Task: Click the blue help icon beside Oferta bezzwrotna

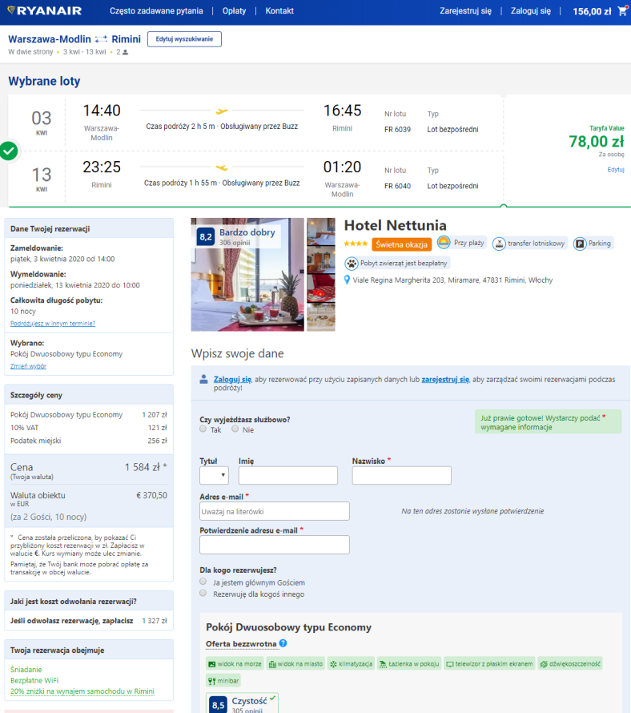Action: click(x=283, y=643)
